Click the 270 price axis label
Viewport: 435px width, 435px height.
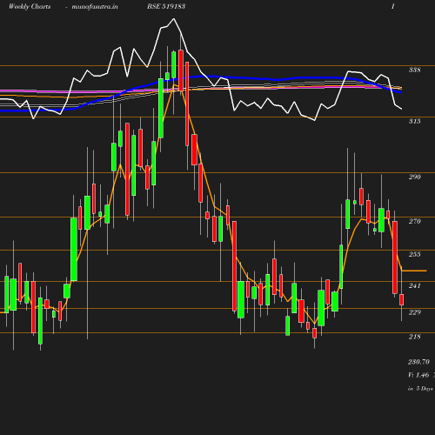[415, 221]
